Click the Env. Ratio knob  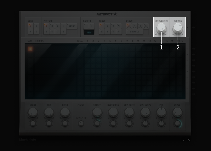click(x=129, y=112)
